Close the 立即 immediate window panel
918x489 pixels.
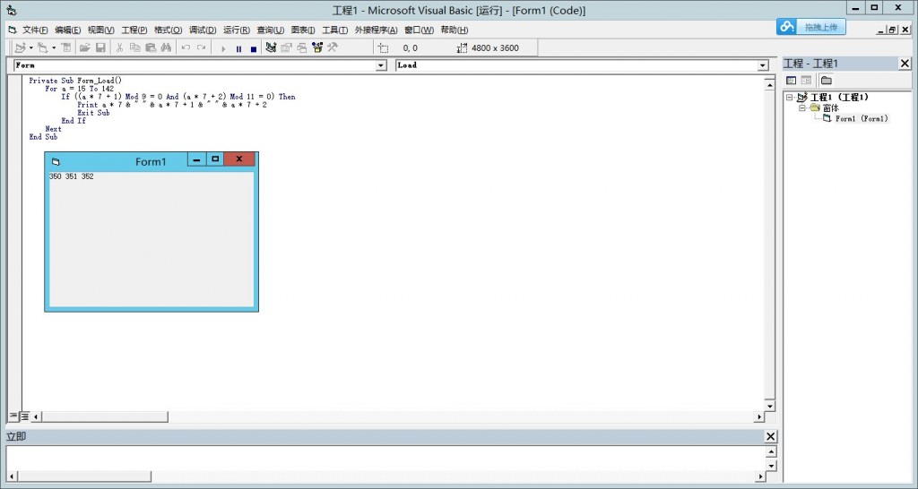(x=770, y=436)
